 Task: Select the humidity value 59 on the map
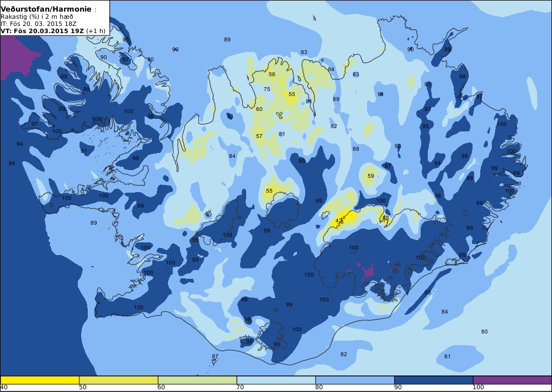(x=371, y=176)
